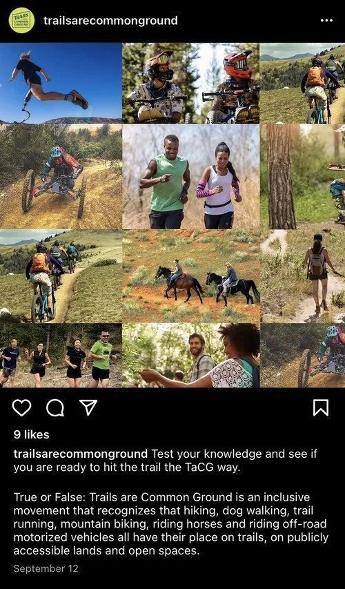Tap the horseback riders photo
The width and height of the screenshot is (345, 589).
tap(190, 276)
